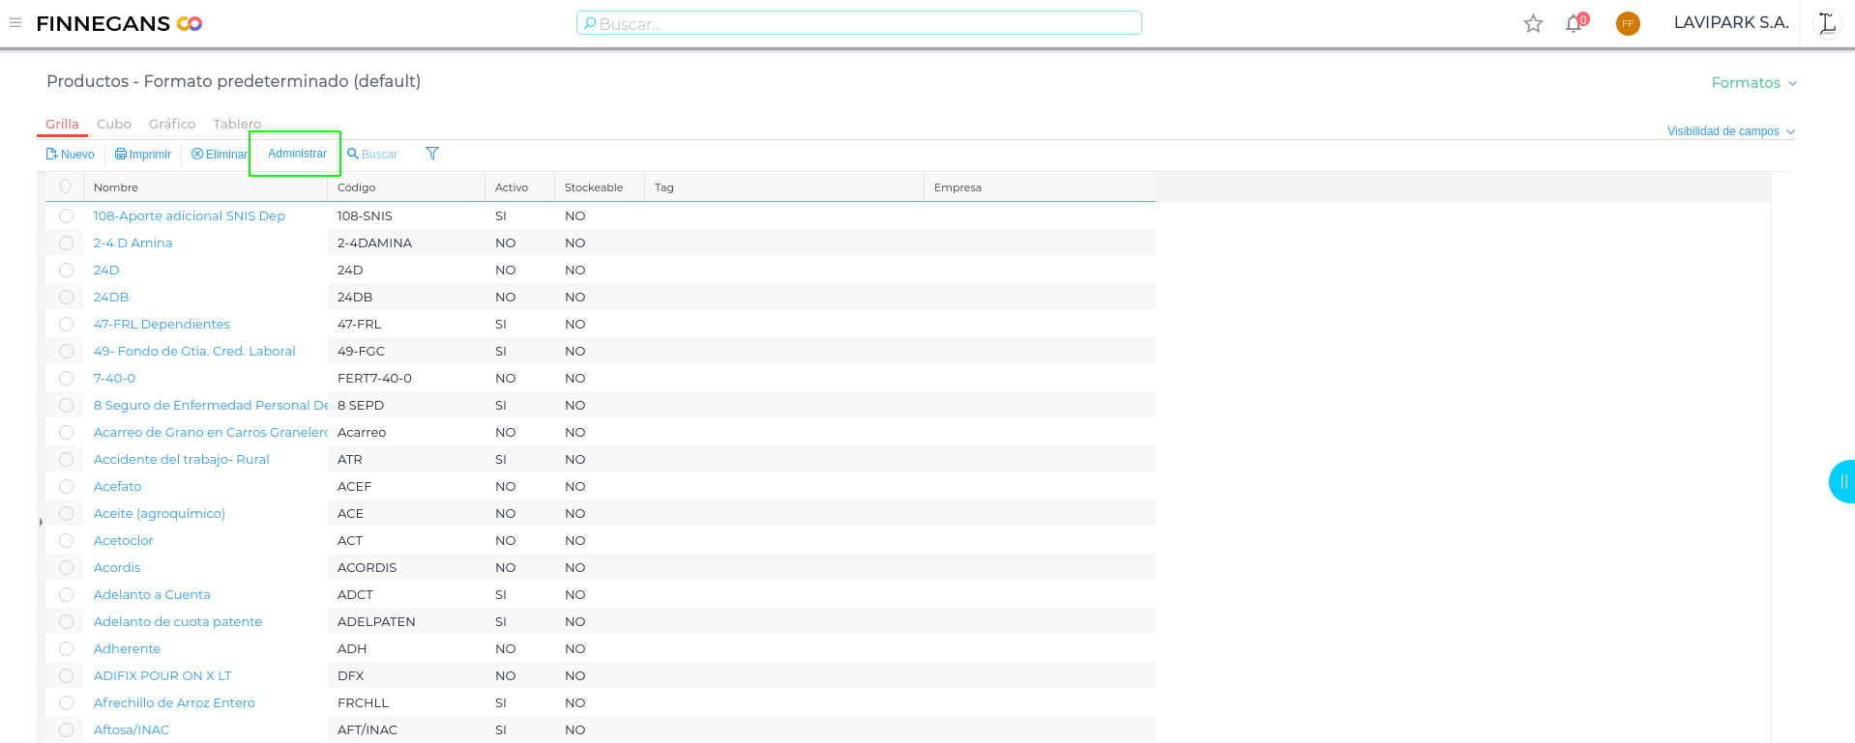Screen dimensions: 1855x743
Task: Open product 47-FRL Dependientes
Action: pyautogui.click(x=162, y=324)
